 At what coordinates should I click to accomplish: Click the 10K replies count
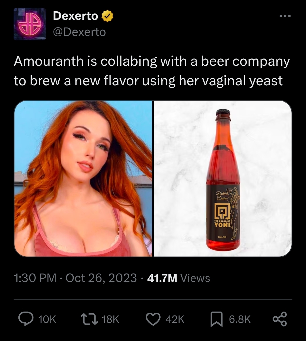47,319
